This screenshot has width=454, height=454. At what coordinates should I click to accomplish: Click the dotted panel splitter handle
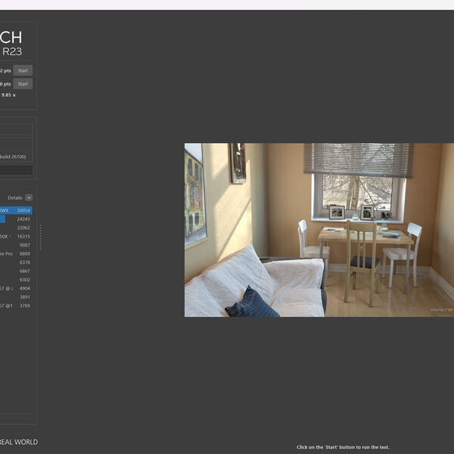coord(40,238)
